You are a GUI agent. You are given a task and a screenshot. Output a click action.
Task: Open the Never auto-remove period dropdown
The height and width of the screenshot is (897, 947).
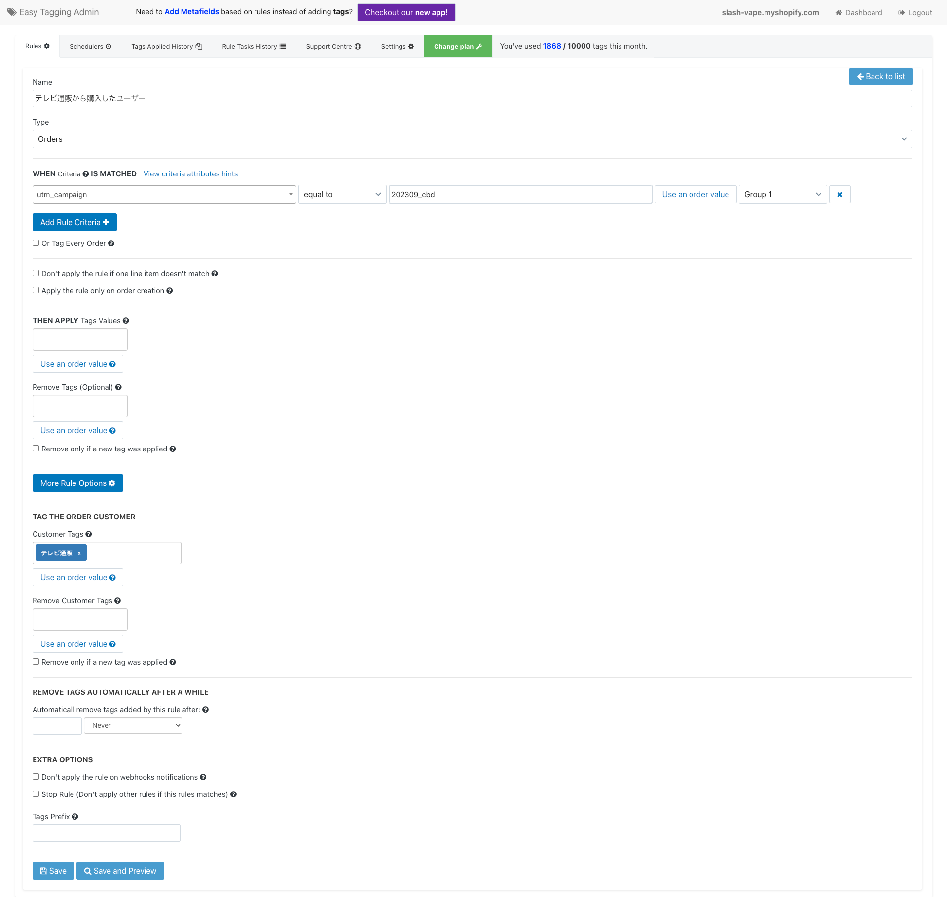[x=133, y=725]
